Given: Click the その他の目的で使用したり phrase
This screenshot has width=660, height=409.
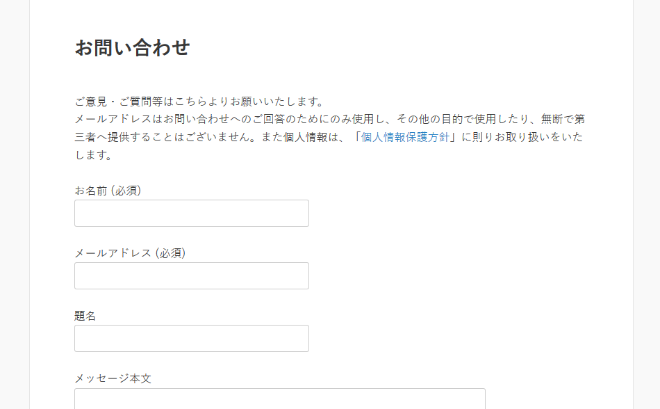Looking at the screenshot, I should 463,119.
